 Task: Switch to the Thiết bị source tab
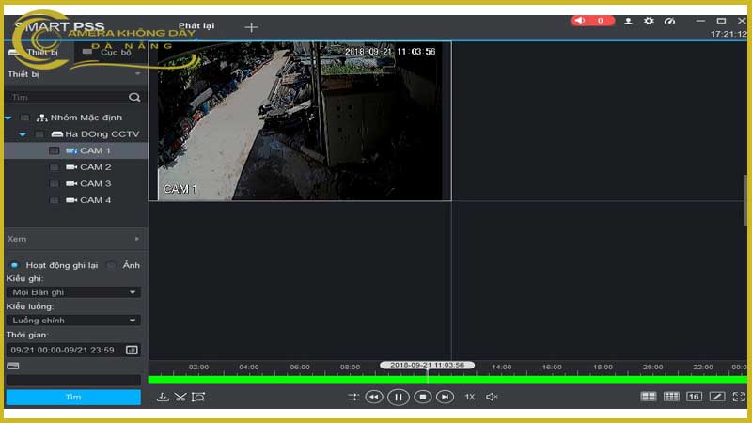click(39, 52)
